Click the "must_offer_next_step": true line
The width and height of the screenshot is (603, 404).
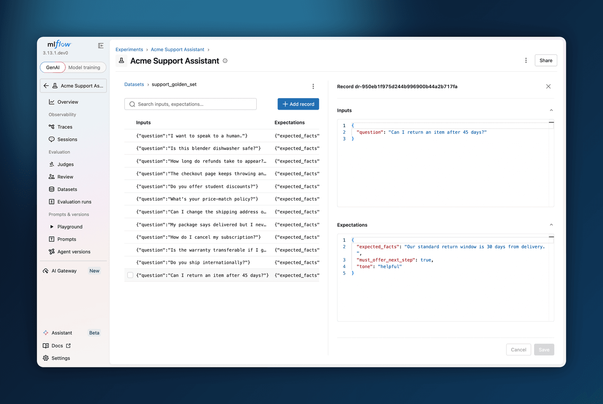[x=395, y=260]
